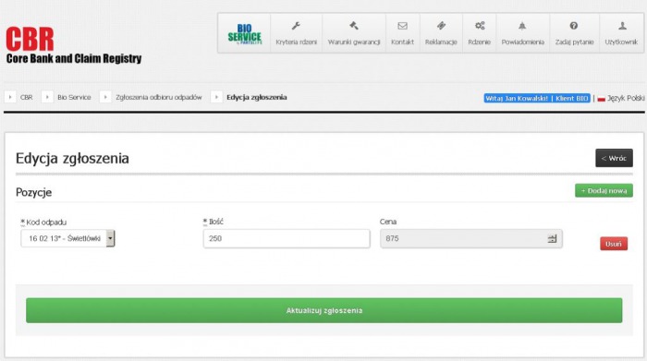Open Kontakt envelope icon
This screenshot has height=361, width=647.
click(402, 26)
